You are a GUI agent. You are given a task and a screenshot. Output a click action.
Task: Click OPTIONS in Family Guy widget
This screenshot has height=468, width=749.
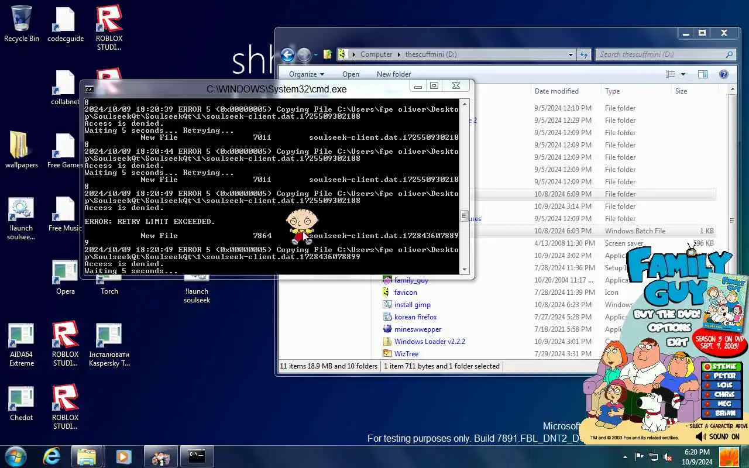(670, 328)
